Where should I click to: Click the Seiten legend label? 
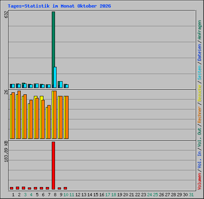(x=200, y=73)
